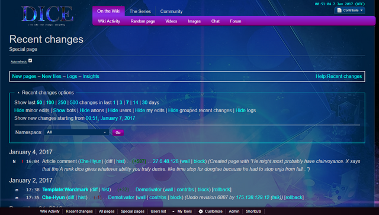Show last 250 changes

62,102
